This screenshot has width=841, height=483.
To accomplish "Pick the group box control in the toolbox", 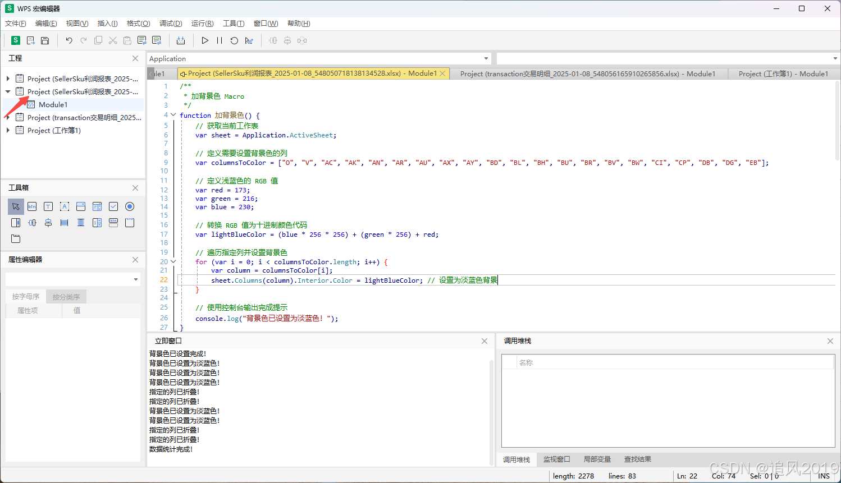I will (130, 223).
